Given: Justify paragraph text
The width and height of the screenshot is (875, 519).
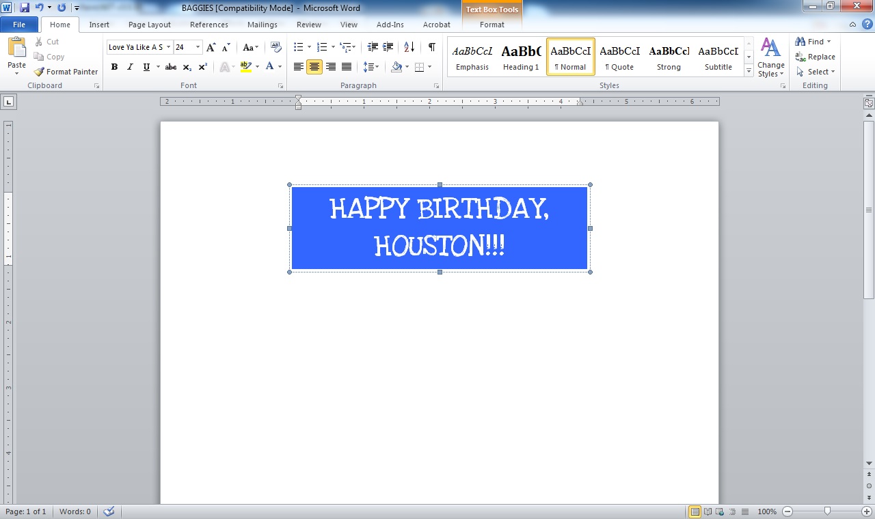Looking at the screenshot, I should coord(347,67).
